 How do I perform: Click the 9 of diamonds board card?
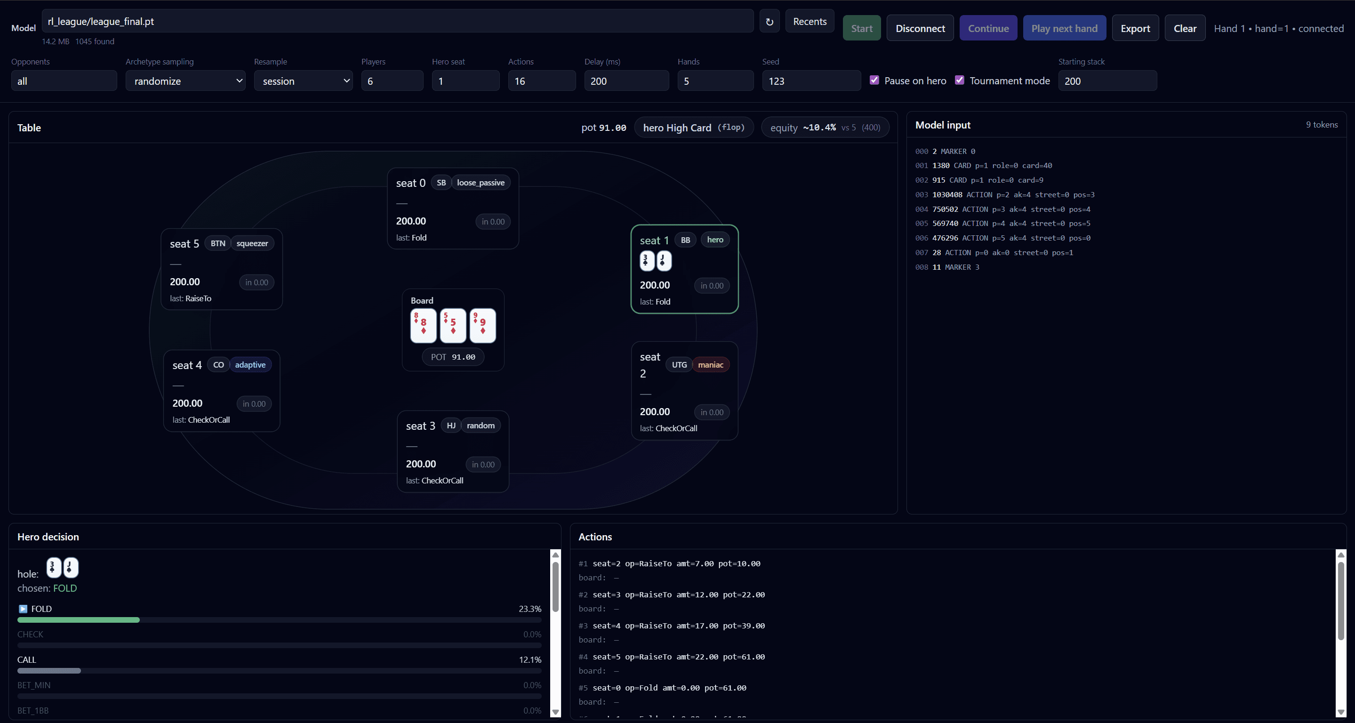(482, 325)
